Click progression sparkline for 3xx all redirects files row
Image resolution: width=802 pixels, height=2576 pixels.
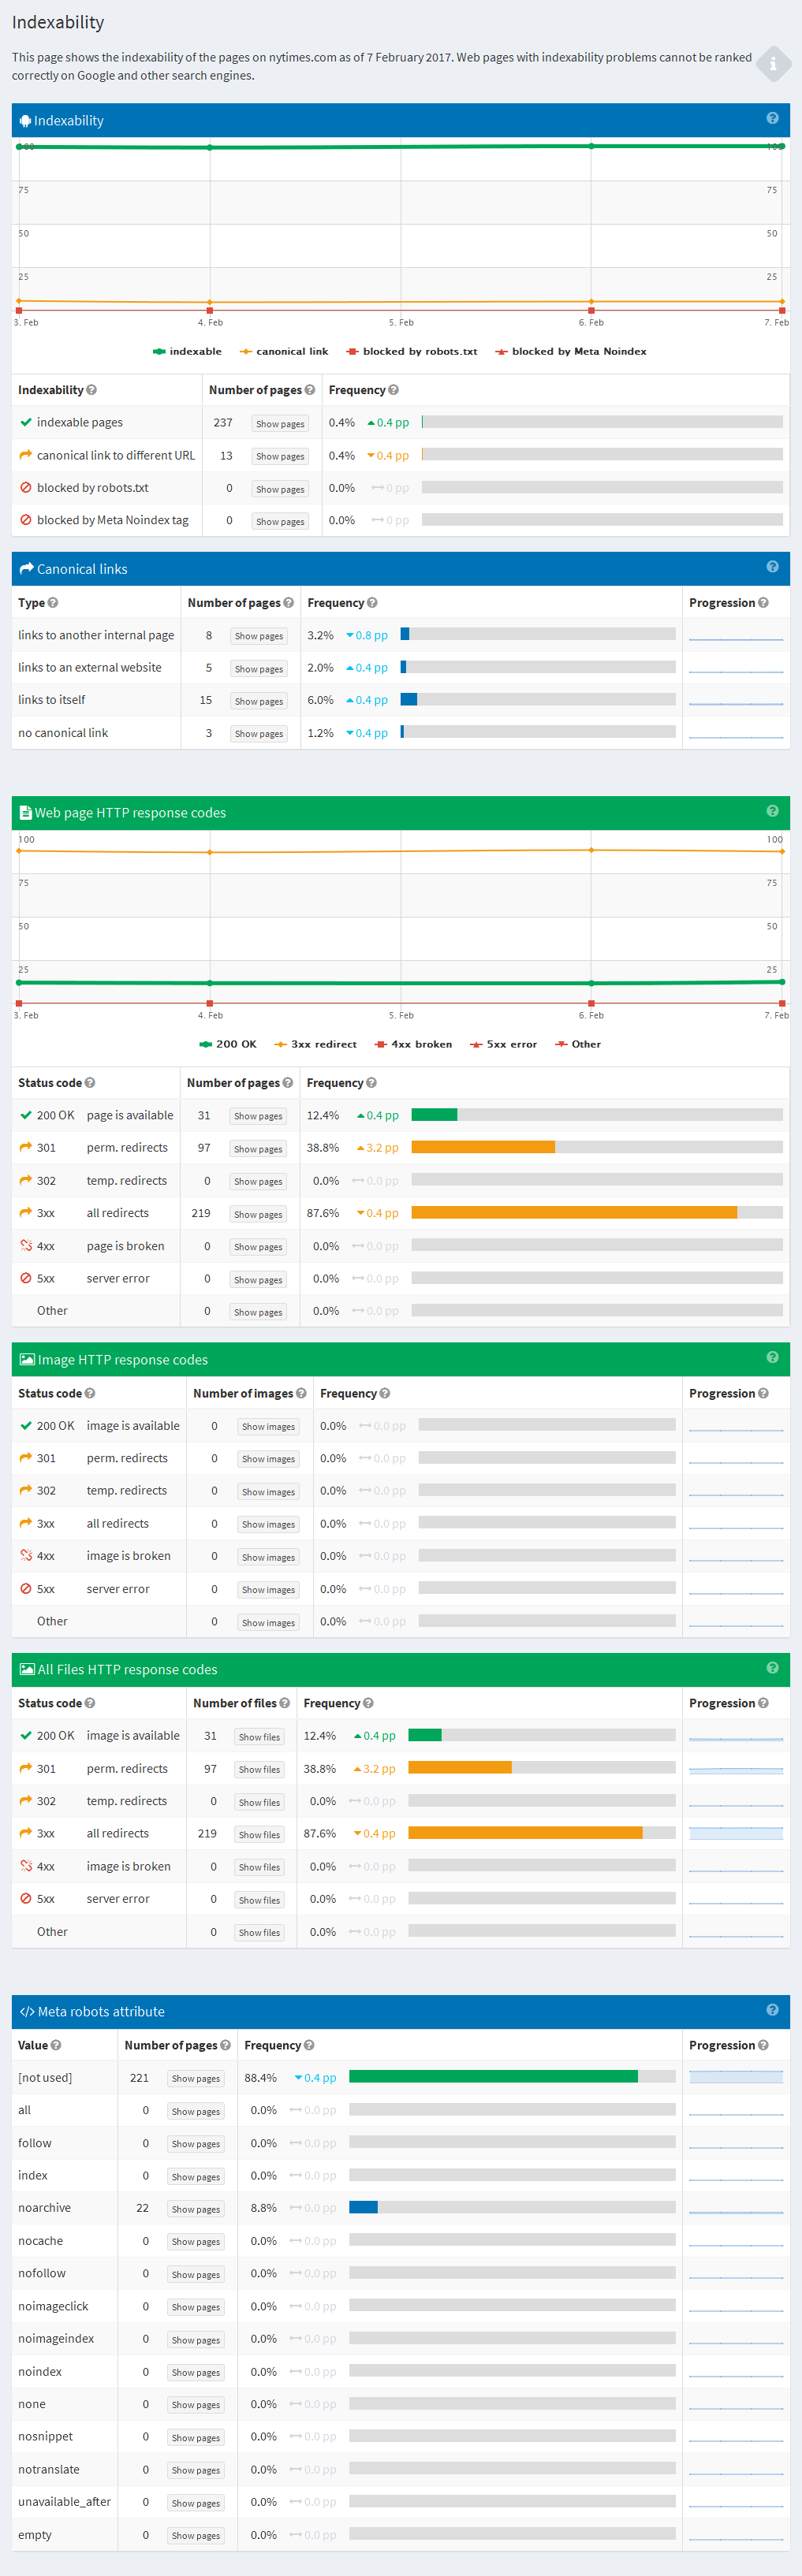pyautogui.click(x=736, y=1833)
